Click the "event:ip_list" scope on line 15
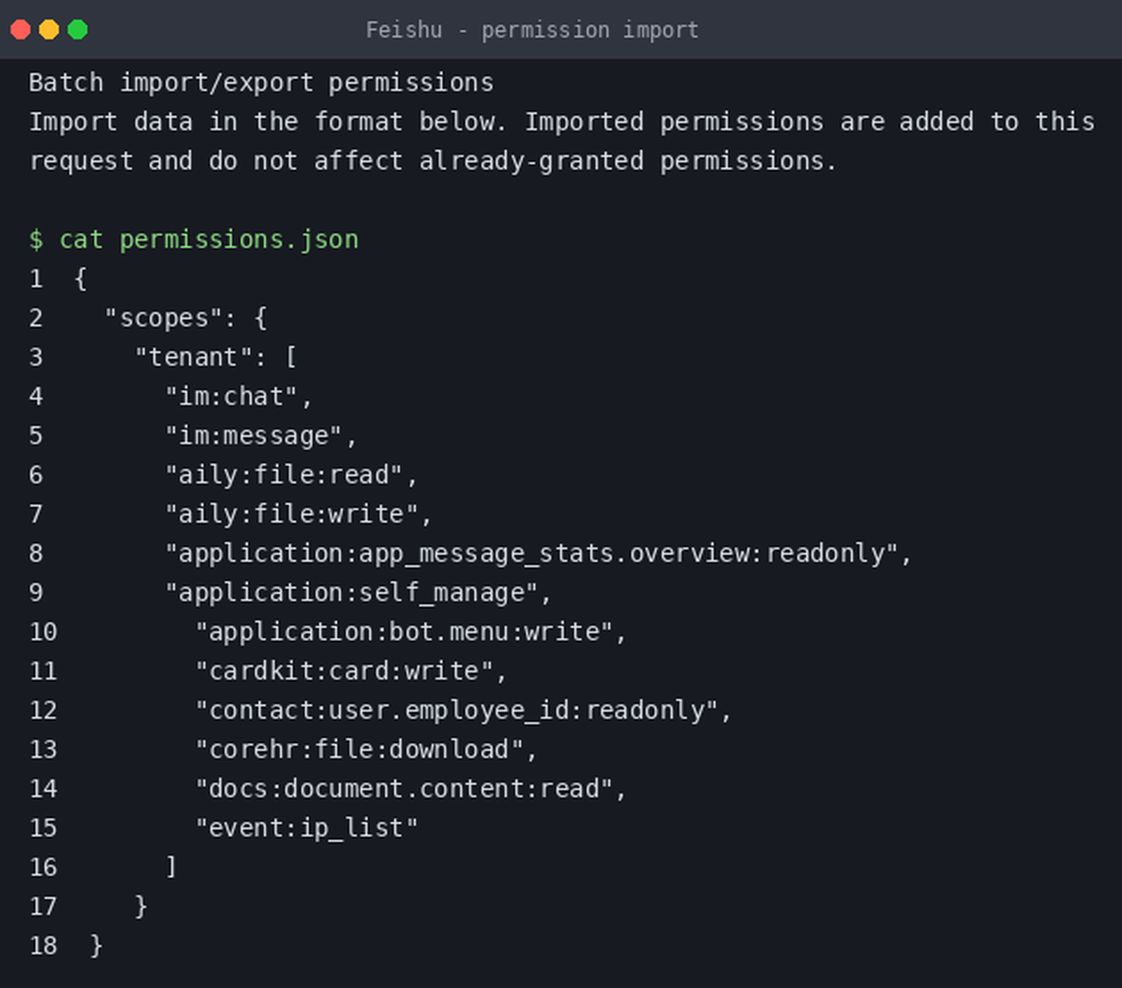This screenshot has height=988, width=1122. point(307,828)
